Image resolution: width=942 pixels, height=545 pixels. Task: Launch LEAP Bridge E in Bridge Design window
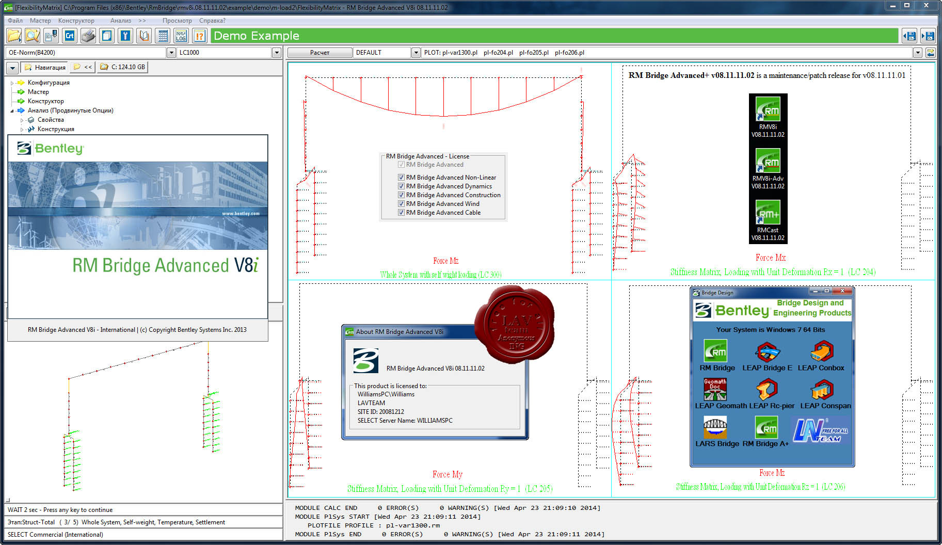click(x=767, y=351)
